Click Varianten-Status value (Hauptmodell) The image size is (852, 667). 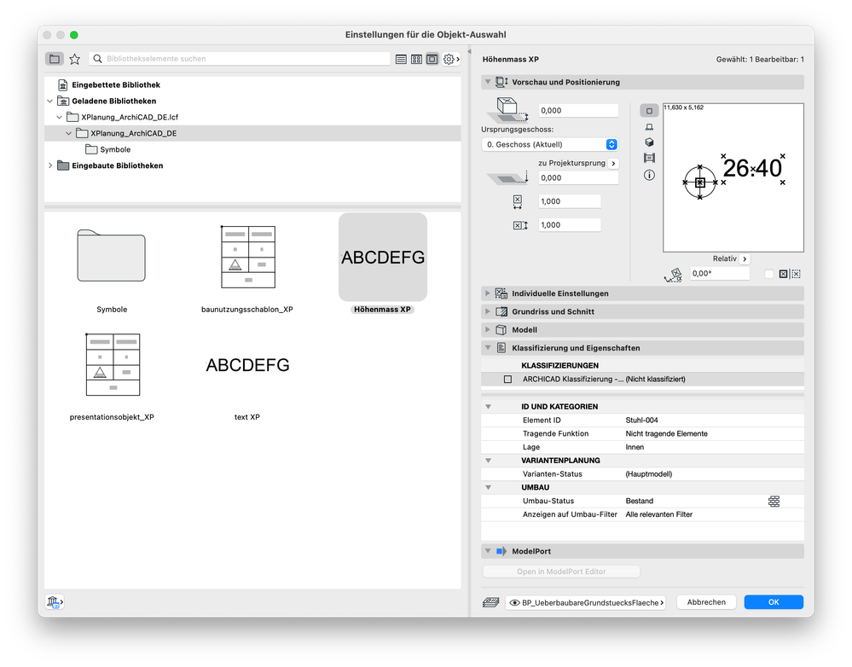(x=649, y=474)
